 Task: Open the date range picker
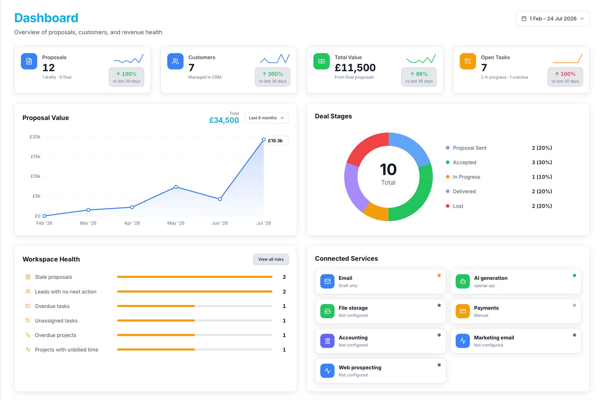[552, 18]
